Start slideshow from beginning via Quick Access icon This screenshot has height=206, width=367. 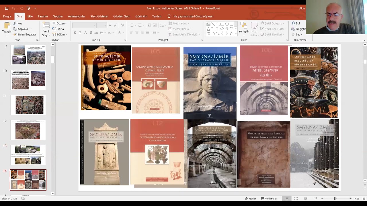click(28, 9)
